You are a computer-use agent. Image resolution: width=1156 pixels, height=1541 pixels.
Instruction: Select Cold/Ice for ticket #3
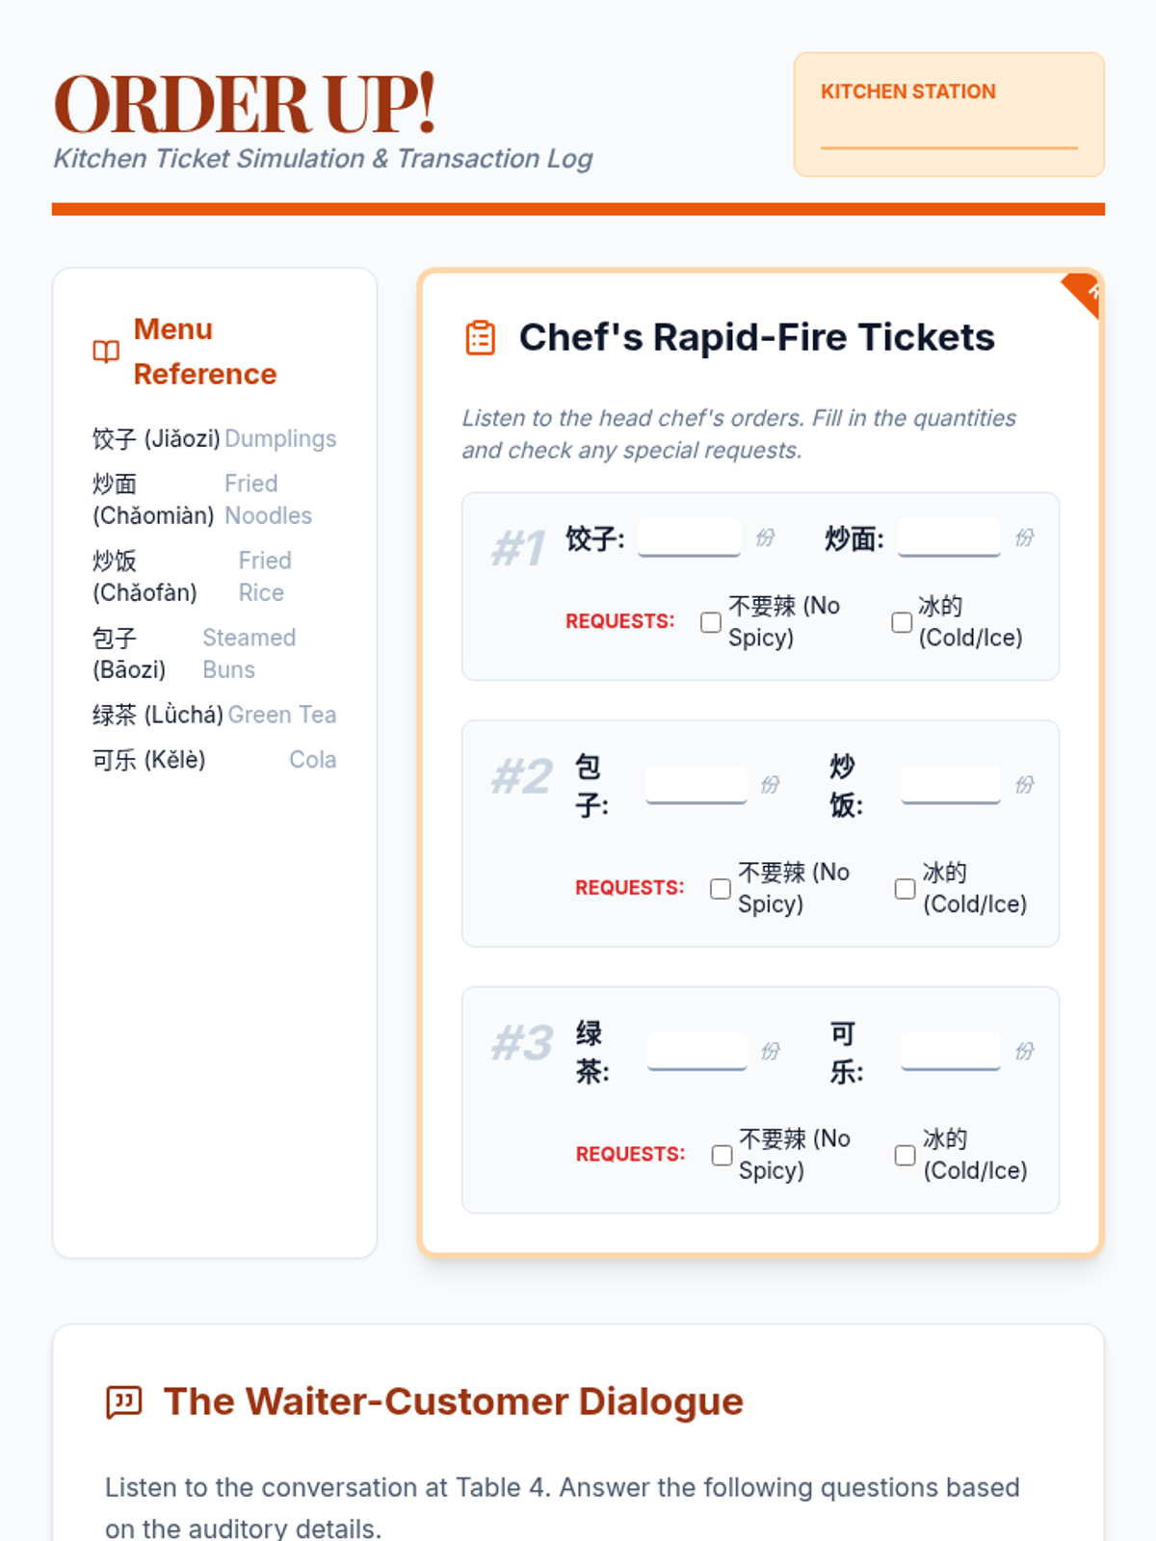(x=905, y=1155)
